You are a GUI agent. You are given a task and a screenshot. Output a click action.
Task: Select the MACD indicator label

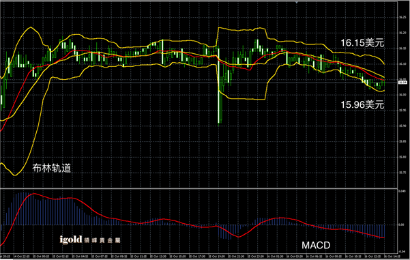(x=316, y=246)
